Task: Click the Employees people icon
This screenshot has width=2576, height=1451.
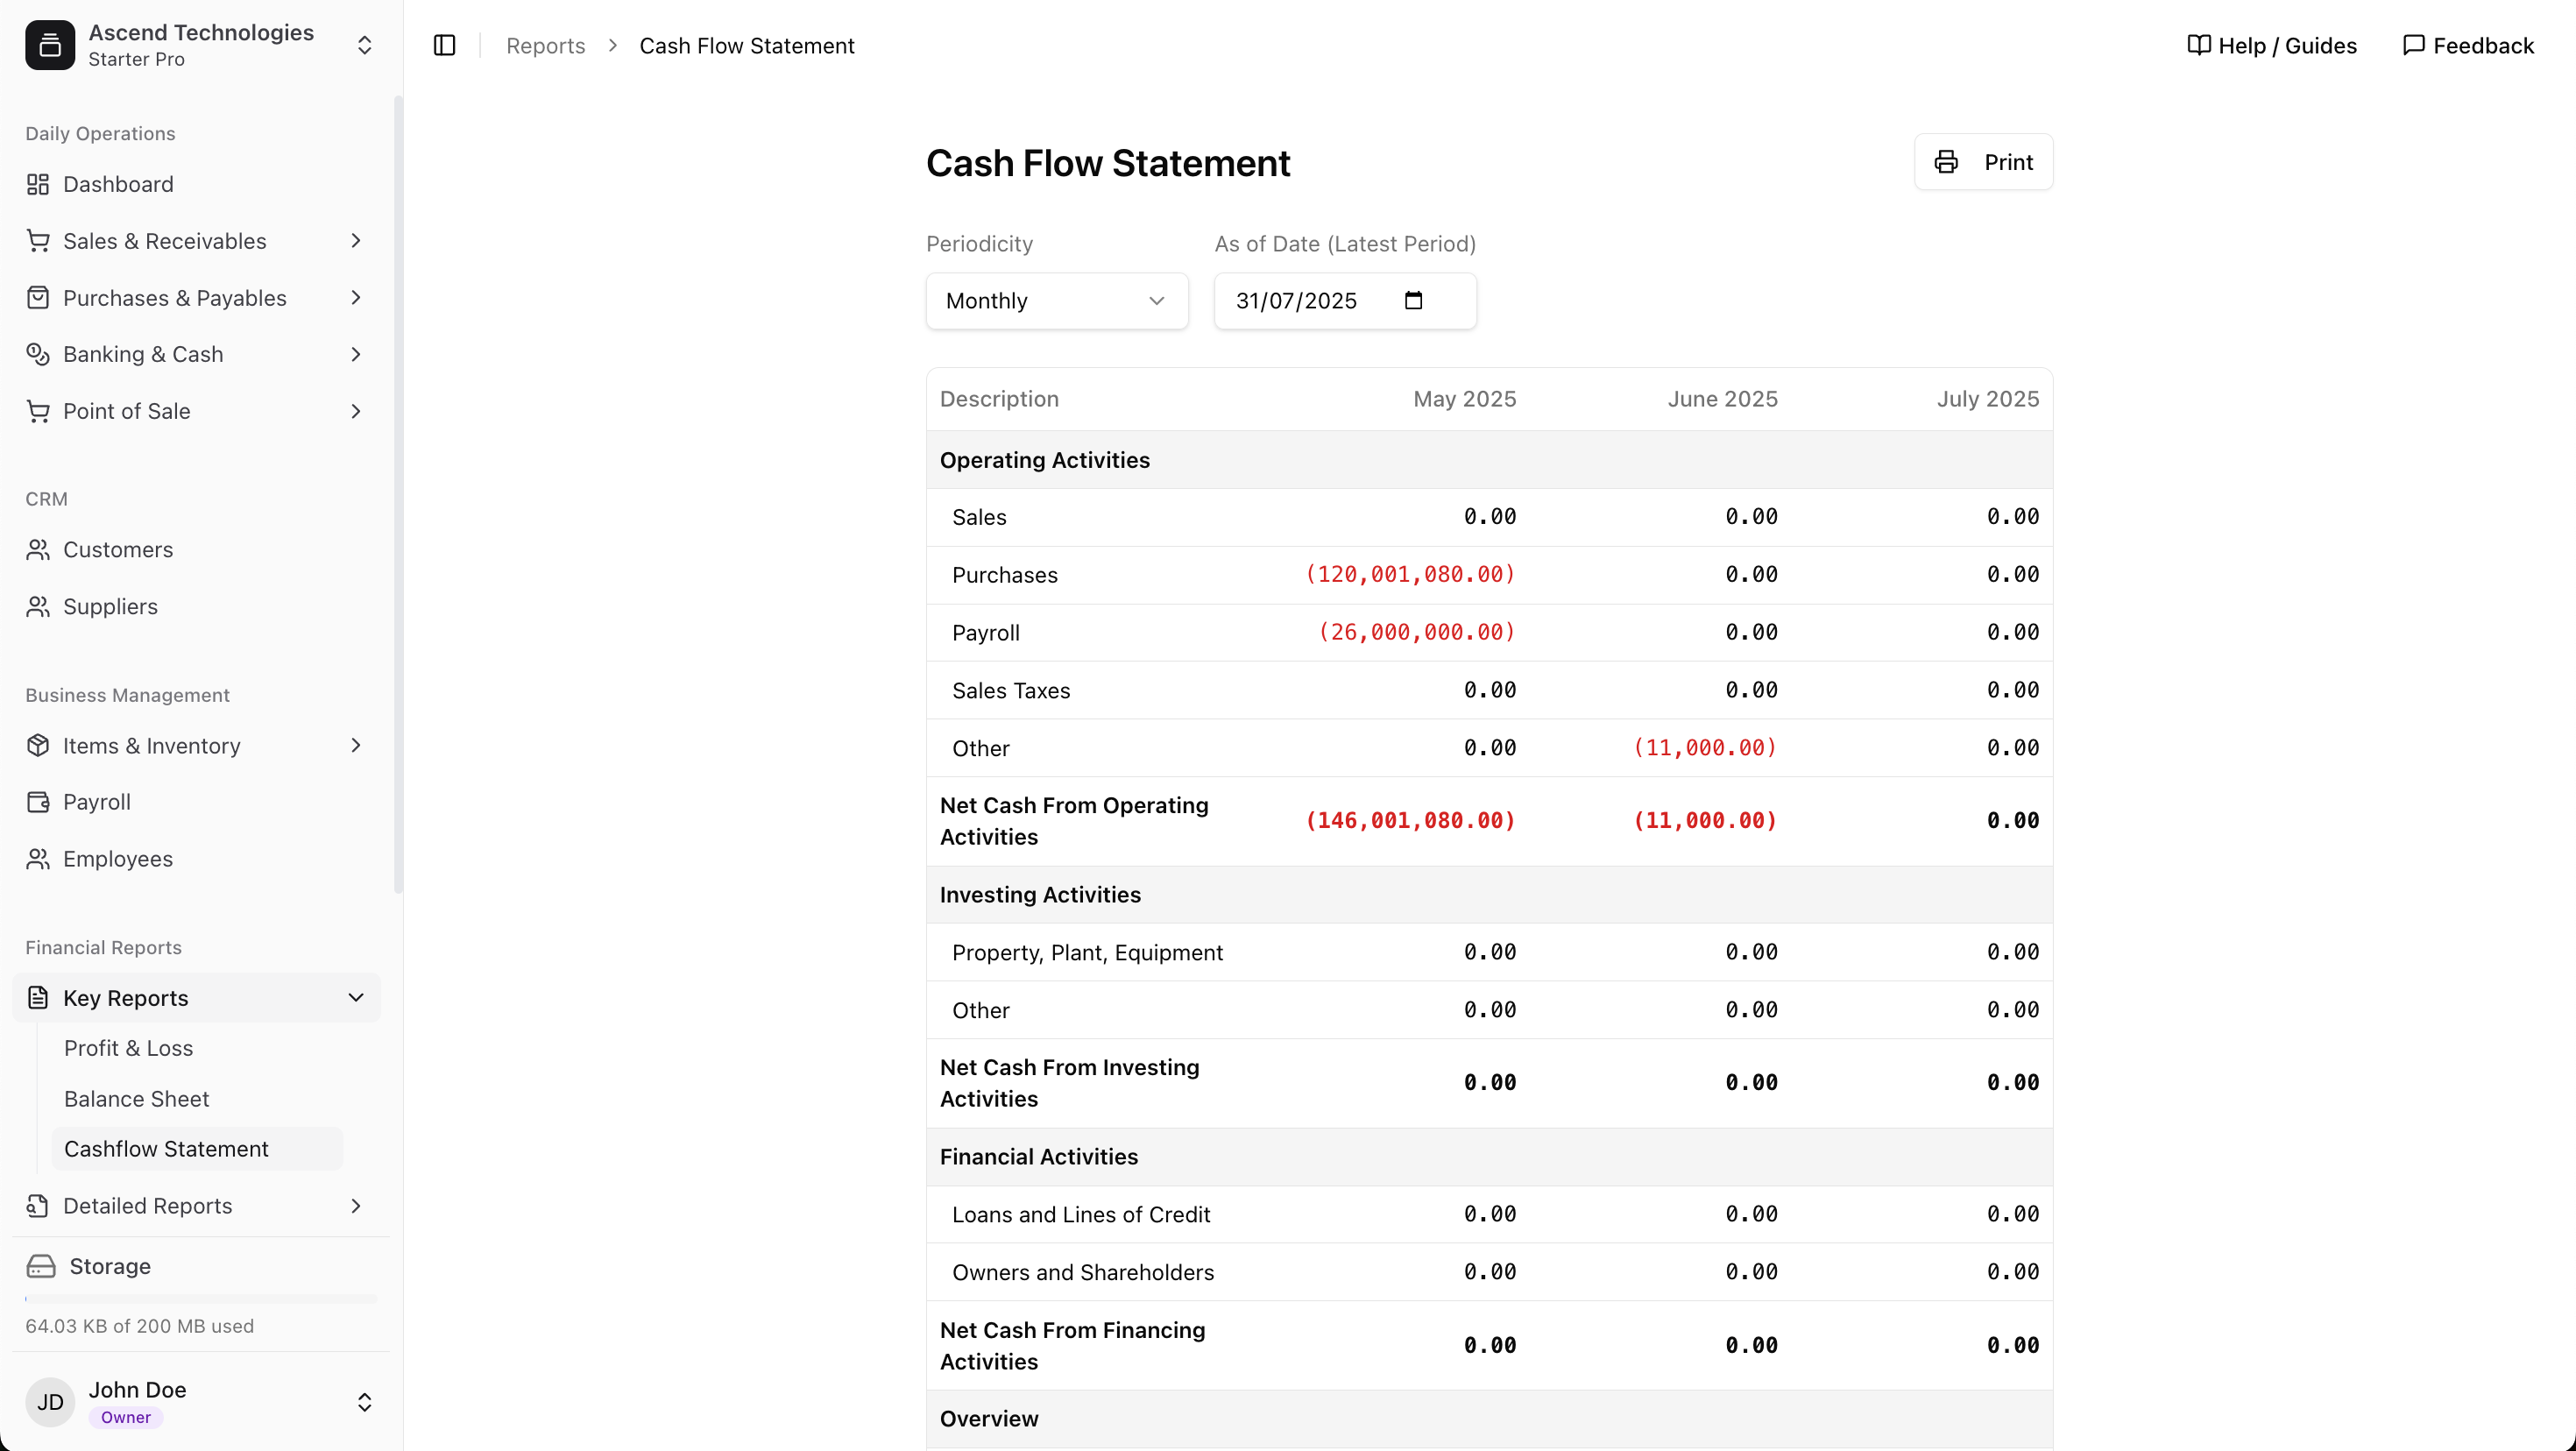Action: 38,859
